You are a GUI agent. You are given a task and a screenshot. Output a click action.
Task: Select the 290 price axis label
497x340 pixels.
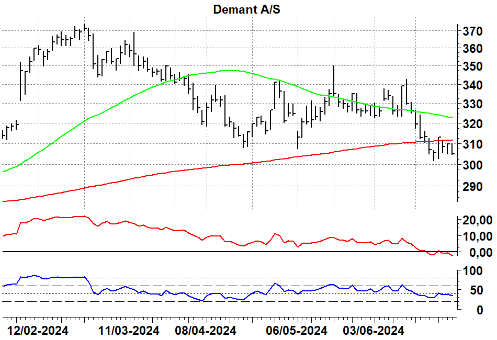click(x=472, y=187)
